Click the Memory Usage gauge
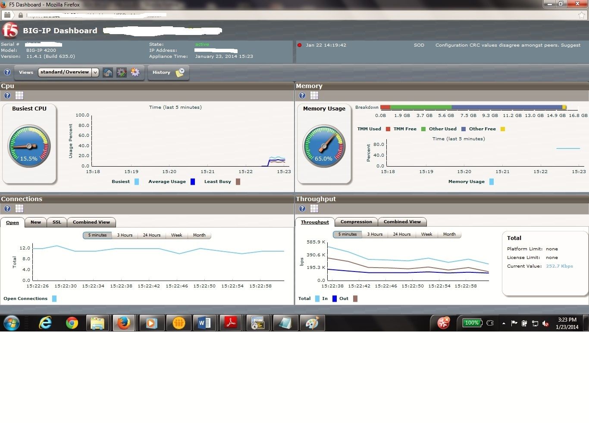 [x=324, y=146]
